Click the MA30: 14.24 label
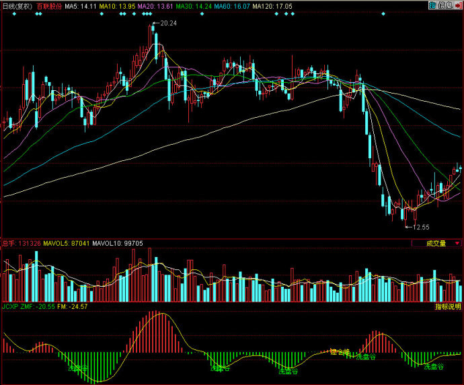Viewport: 464px width, 385px height. 194,6
